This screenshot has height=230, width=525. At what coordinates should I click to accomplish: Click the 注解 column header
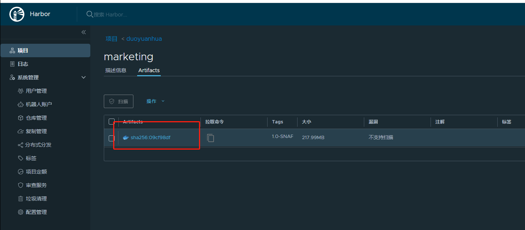(440, 122)
